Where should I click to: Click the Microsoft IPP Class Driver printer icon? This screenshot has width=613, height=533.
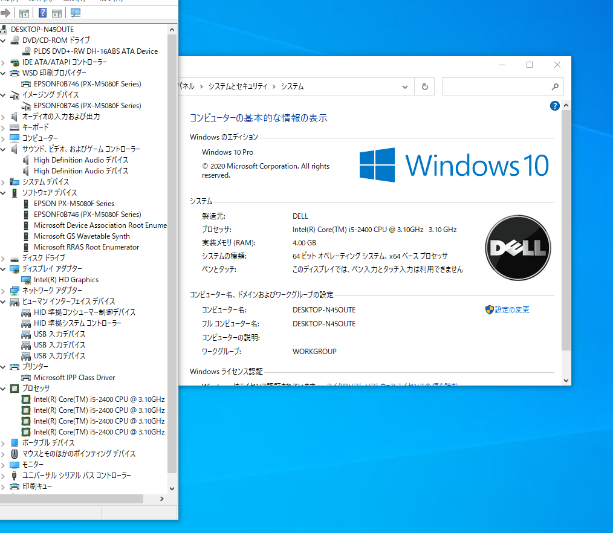[26, 378]
